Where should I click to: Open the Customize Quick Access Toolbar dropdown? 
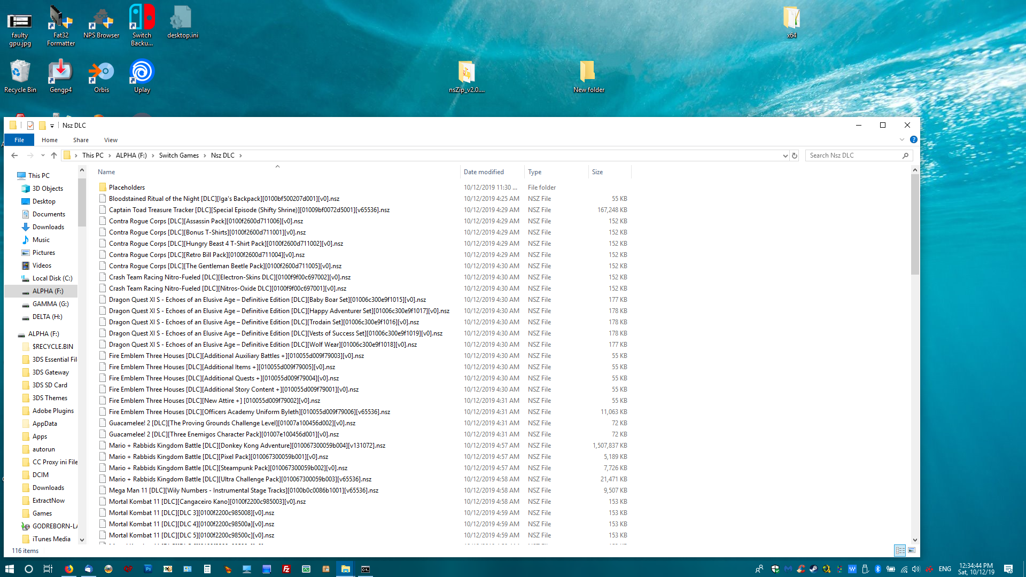[x=52, y=126]
